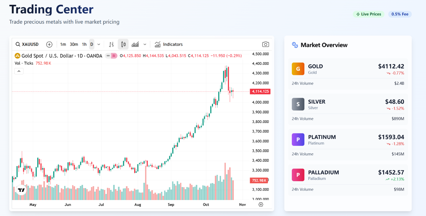Select the candlestick chart style icon
426x216 pixels.
[123, 44]
